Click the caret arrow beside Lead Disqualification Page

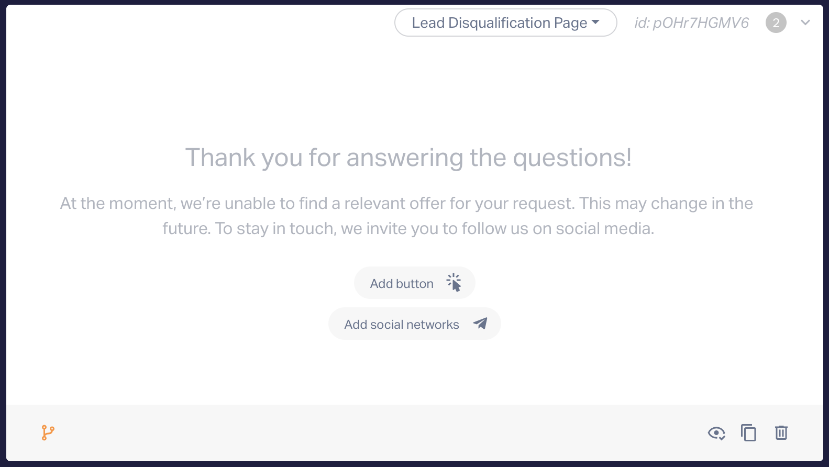click(x=595, y=23)
